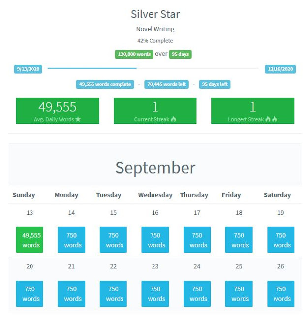Click the double flame icon by Longest Streak
The height and width of the screenshot is (315, 306).
[271, 119]
